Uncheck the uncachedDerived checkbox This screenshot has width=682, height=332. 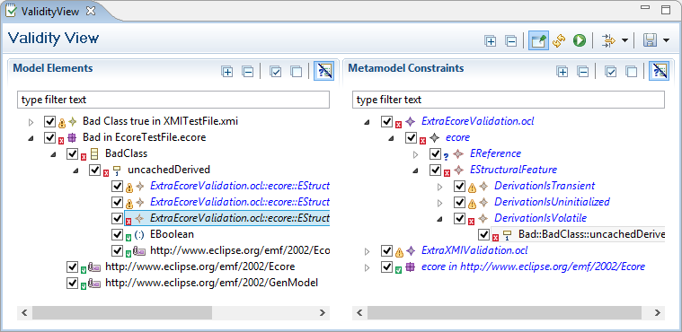coord(95,170)
